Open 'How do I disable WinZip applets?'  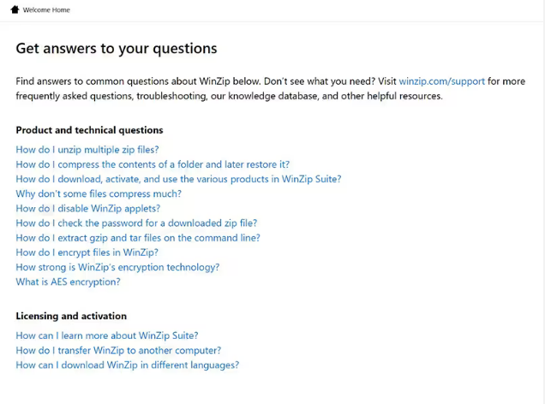[87, 208]
